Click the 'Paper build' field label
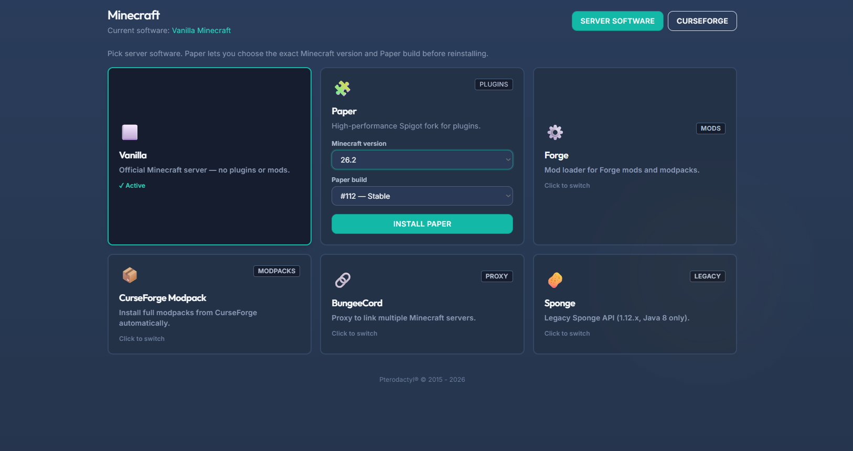The width and height of the screenshot is (853, 451). coord(349,180)
